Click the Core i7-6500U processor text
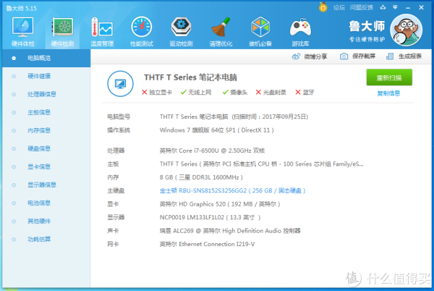Screen dimensions: 434x291 point(212,151)
